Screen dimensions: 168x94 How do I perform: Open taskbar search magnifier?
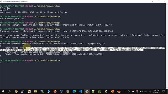tap(9, 91)
